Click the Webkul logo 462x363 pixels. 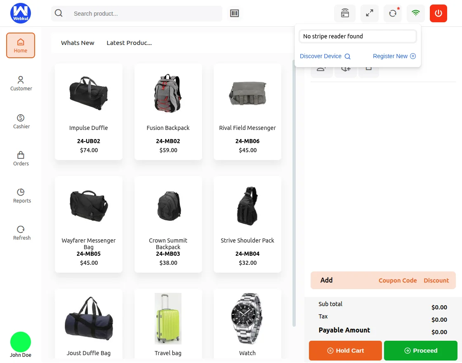pyautogui.click(x=21, y=13)
